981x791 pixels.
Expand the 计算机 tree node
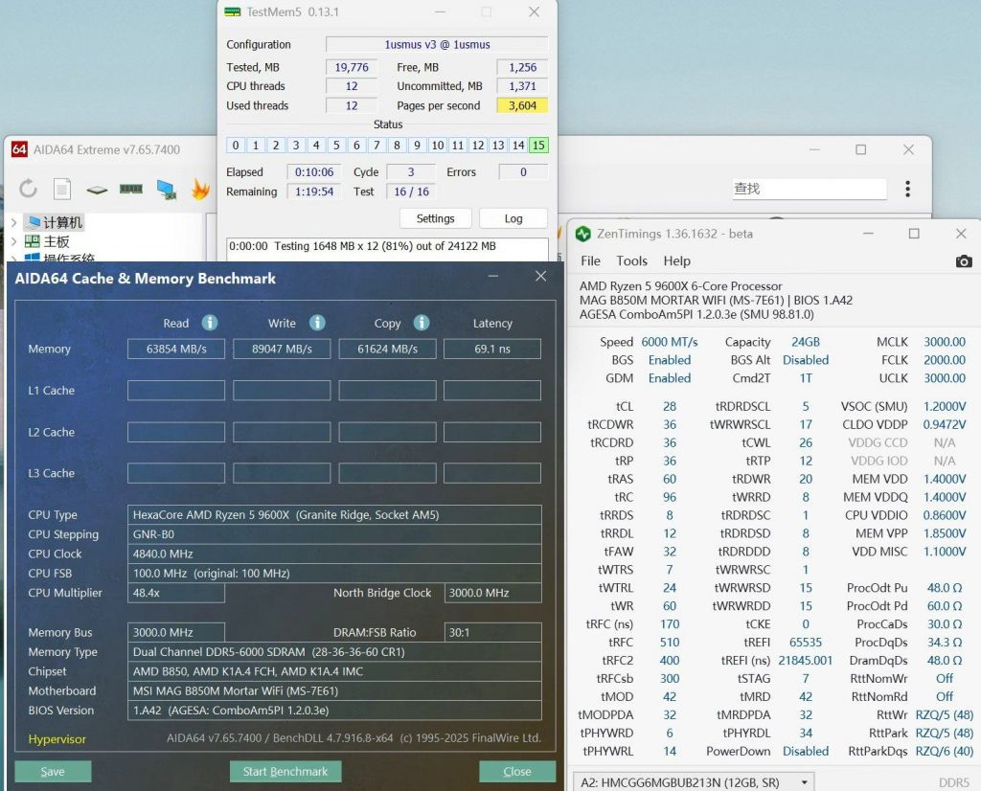(x=13, y=222)
